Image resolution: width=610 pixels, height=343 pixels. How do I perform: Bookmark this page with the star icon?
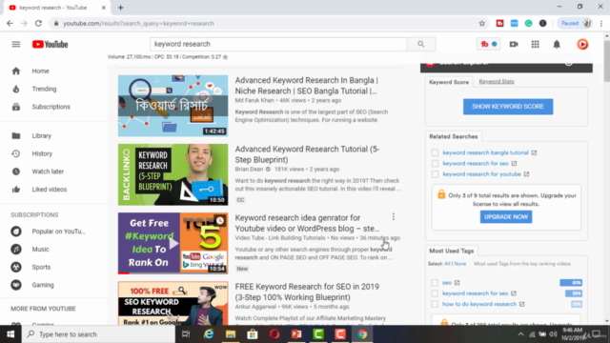point(482,23)
